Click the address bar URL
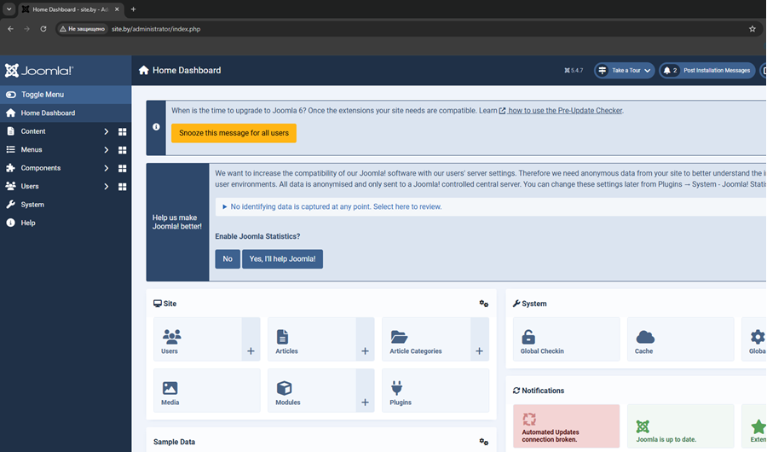Screen dimensions: 767x452 click(x=156, y=29)
